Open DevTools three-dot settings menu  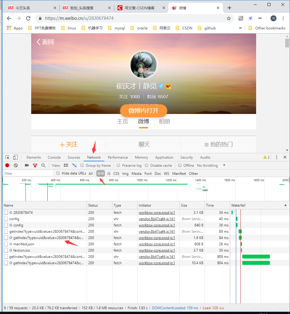277,157
